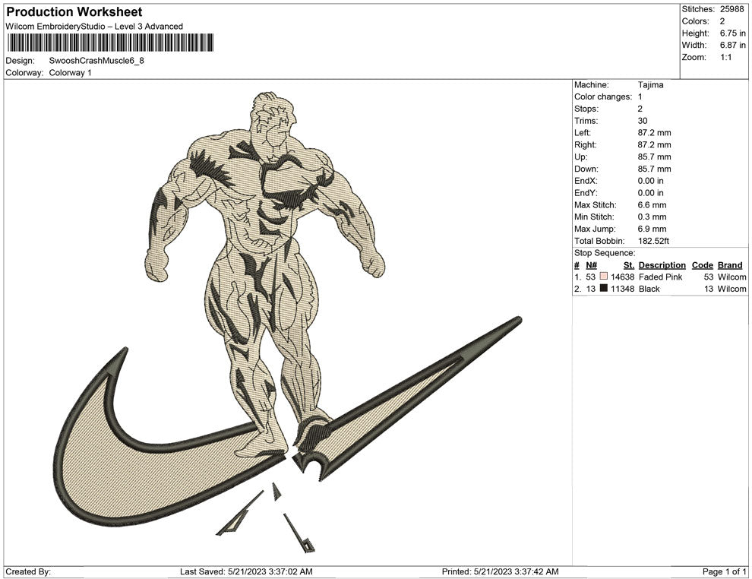
Task: Click the 'N#' column header
Action: 591,265
